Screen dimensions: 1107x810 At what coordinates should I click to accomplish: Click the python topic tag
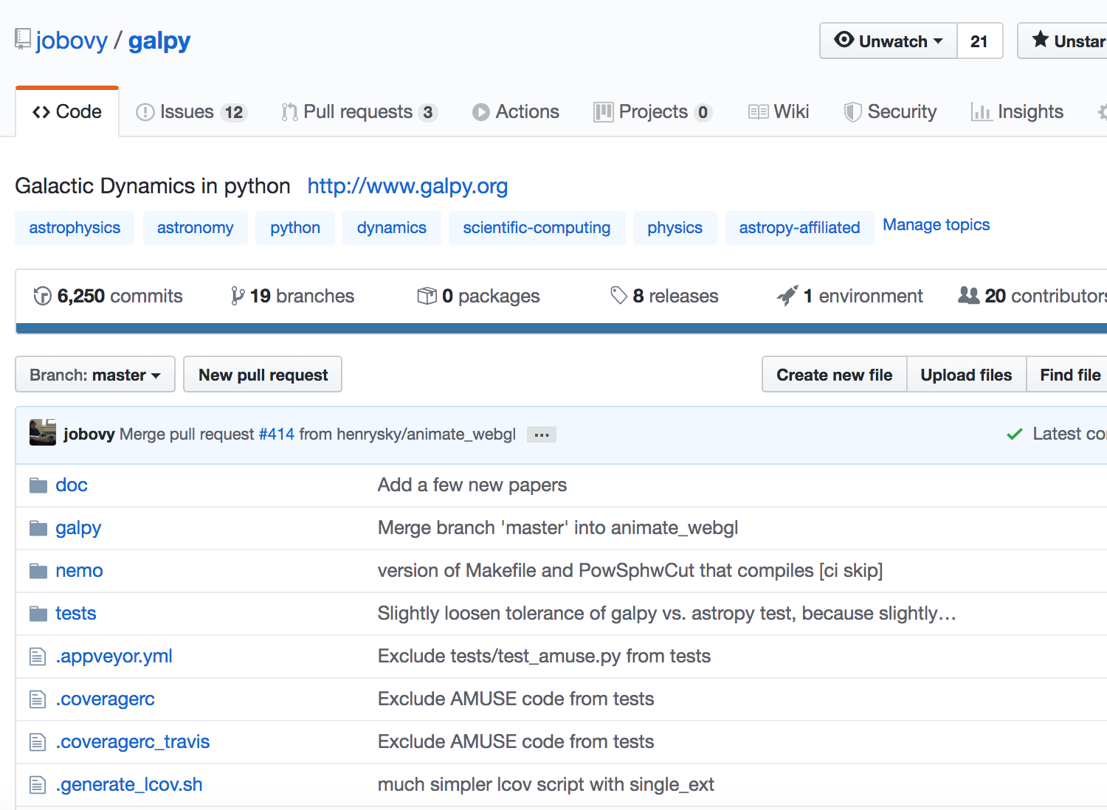coord(295,228)
